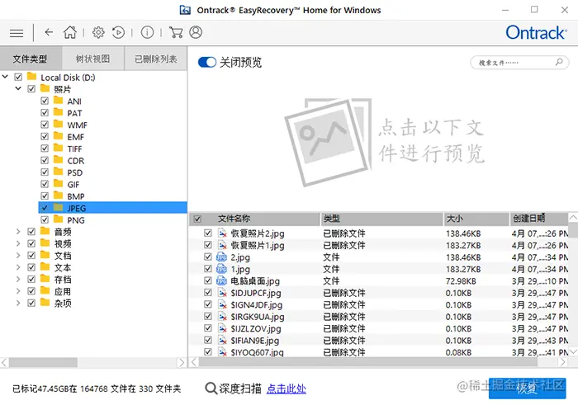Toggle the 关闭预览 preview switch

(x=206, y=62)
